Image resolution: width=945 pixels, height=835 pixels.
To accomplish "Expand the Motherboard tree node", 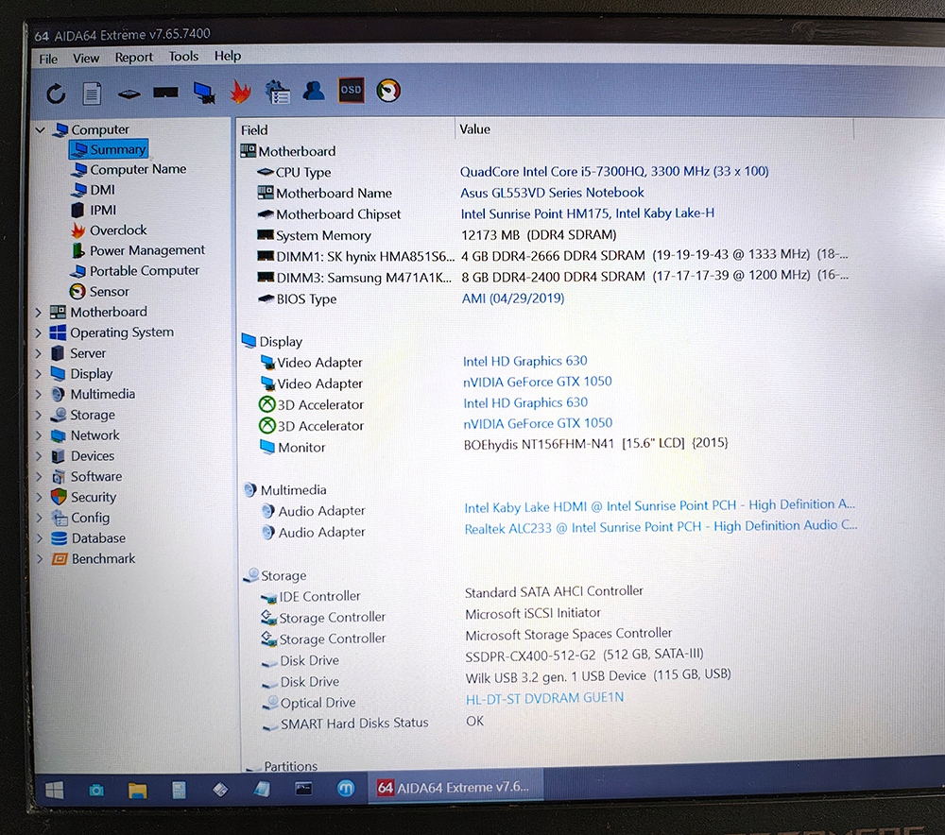I will click(39, 312).
